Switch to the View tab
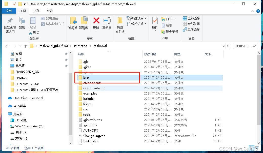The width and height of the screenshot is (263, 153). (x=49, y=11)
